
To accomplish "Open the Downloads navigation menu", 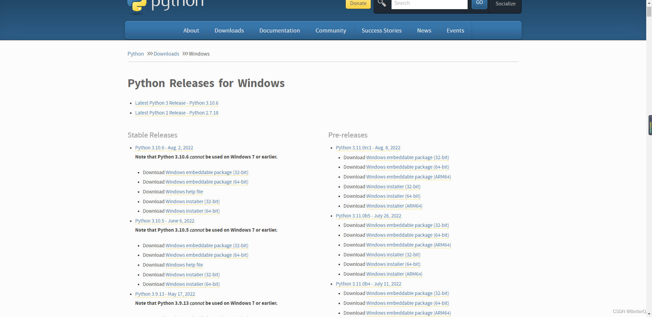I will (229, 30).
